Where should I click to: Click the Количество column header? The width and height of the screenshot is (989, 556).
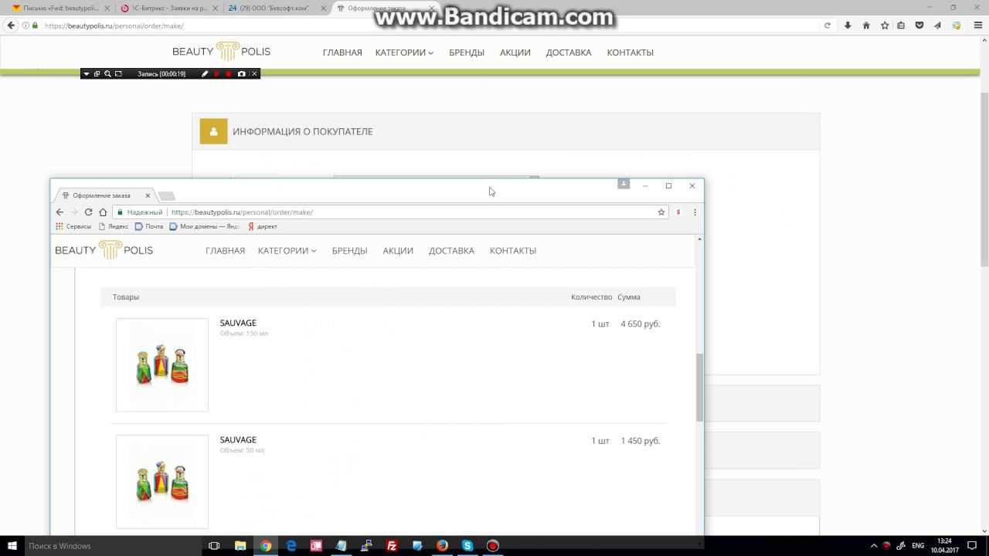(592, 297)
